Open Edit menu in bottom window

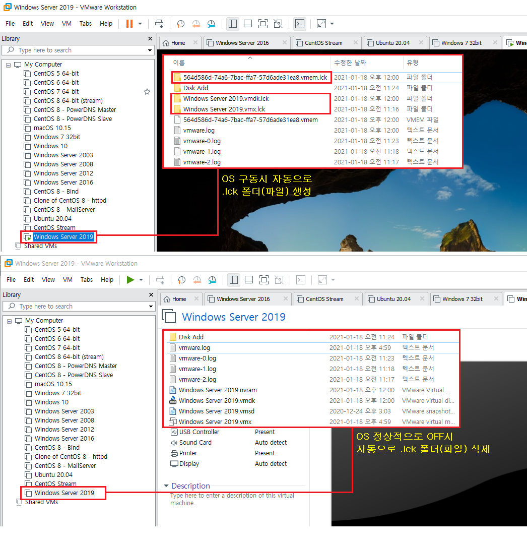[x=29, y=279]
